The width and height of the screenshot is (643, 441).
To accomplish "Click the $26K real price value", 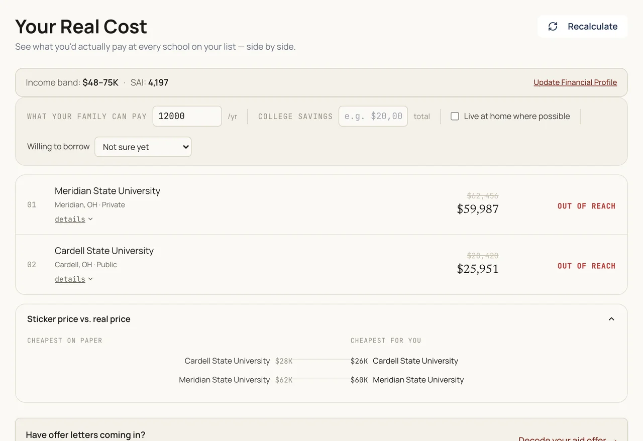I will pyautogui.click(x=359, y=361).
